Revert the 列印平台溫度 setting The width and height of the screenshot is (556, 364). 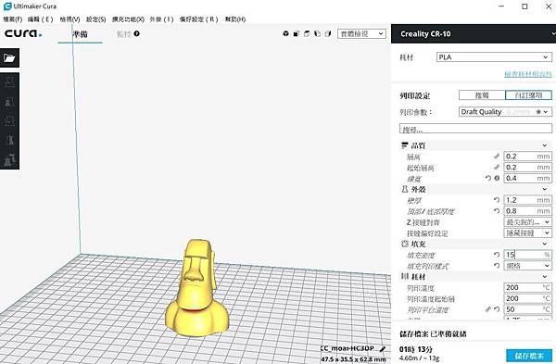pos(497,309)
